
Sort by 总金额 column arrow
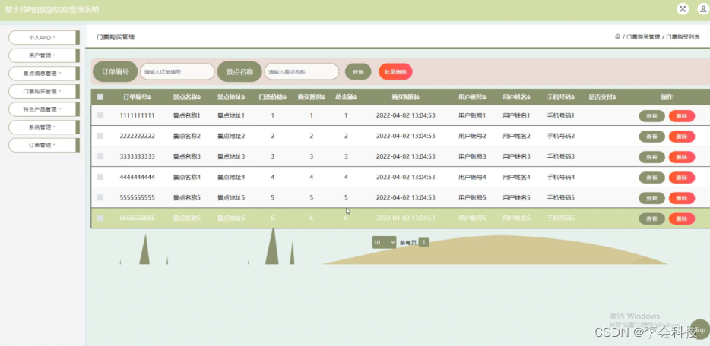click(x=356, y=97)
